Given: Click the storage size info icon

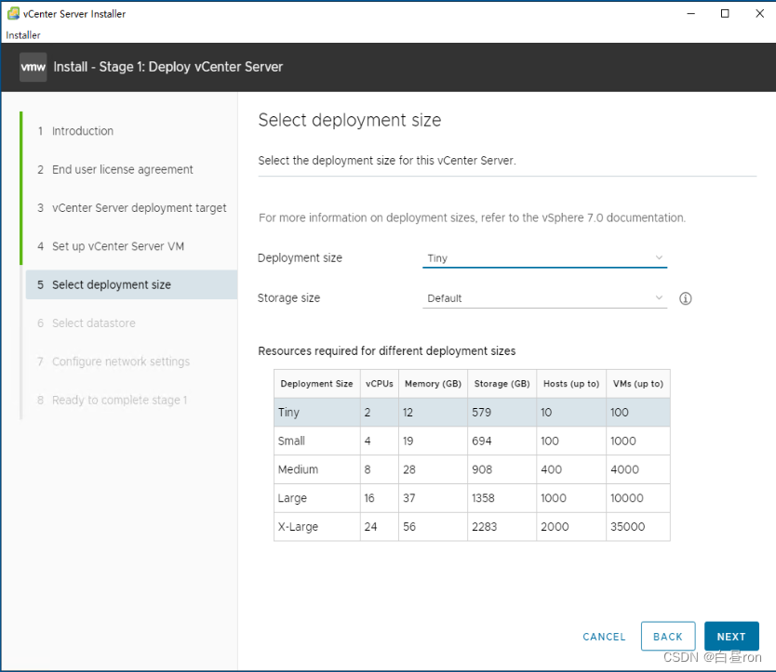Looking at the screenshot, I should (x=686, y=298).
